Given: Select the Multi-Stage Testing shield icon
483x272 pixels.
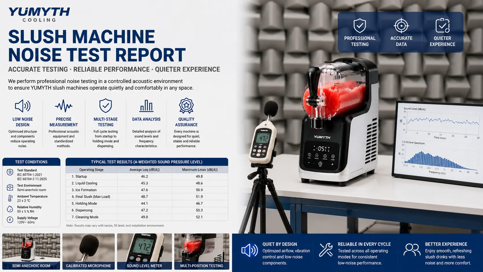Looking at the screenshot, I should click(105, 106).
